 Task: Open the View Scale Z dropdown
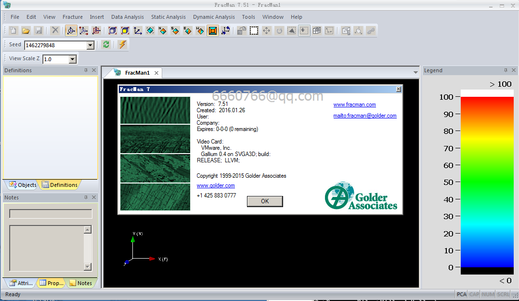(x=73, y=59)
